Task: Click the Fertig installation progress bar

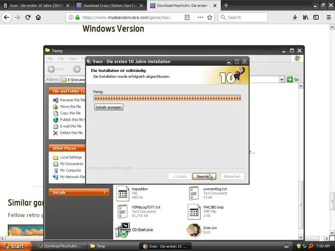Action: tap(167, 98)
